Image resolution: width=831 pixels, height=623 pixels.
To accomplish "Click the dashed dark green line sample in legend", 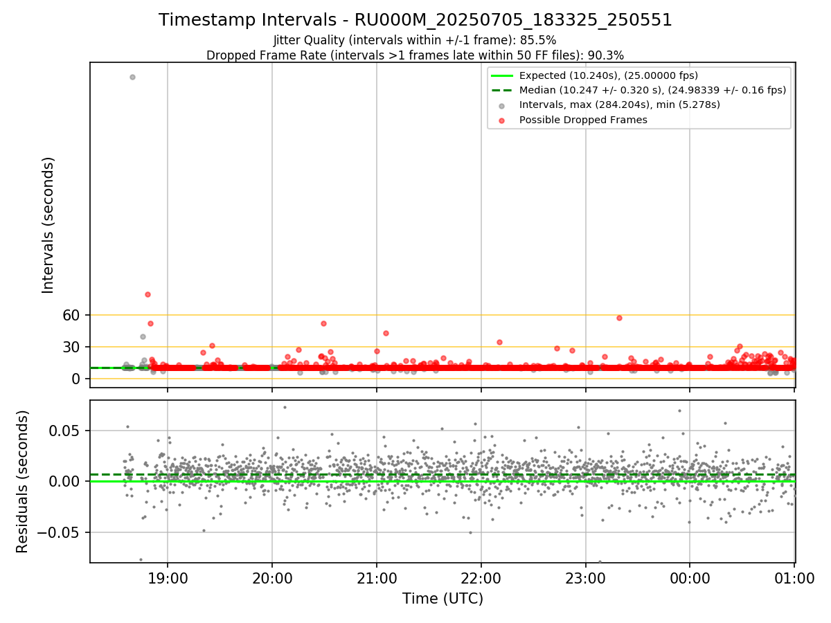I will coord(502,90).
